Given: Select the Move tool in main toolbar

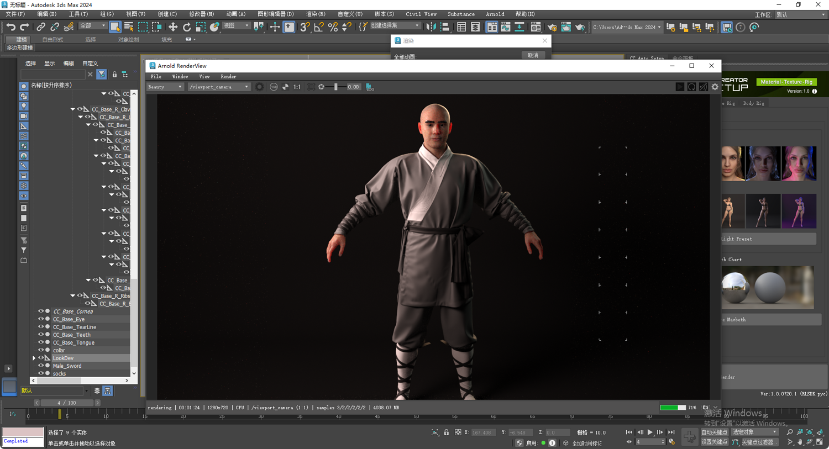Looking at the screenshot, I should click(173, 27).
